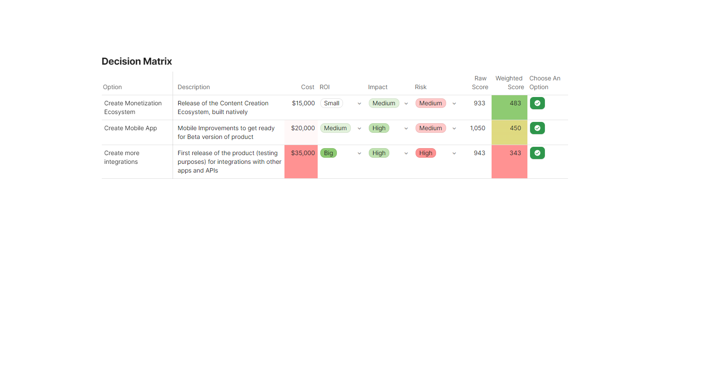Select the Raw Score column header

coord(480,83)
